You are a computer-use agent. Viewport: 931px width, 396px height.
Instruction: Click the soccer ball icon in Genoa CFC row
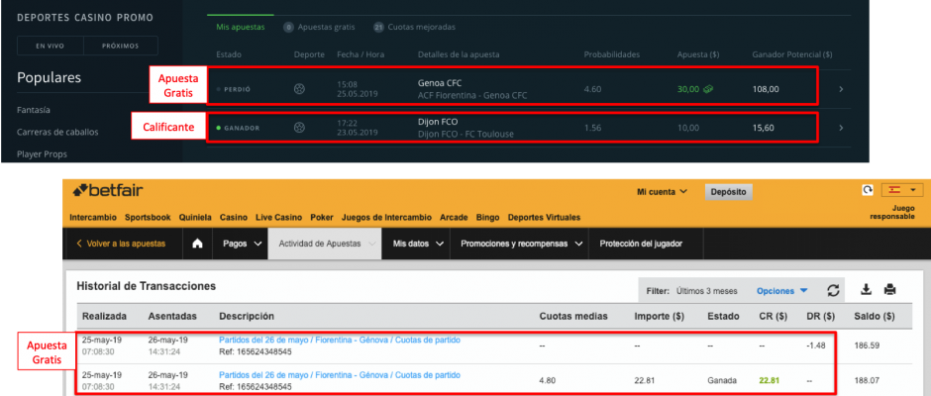coord(300,89)
